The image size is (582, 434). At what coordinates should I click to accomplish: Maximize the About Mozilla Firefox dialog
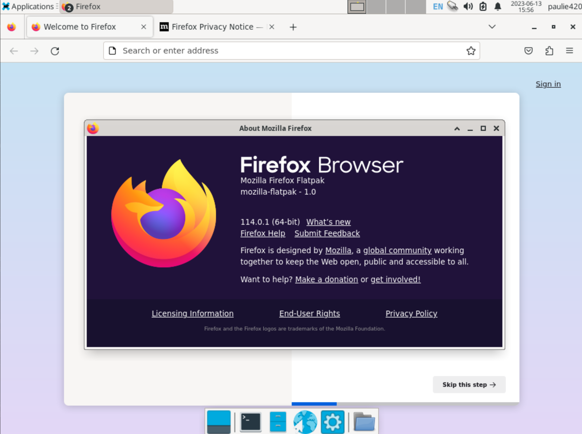(x=483, y=129)
